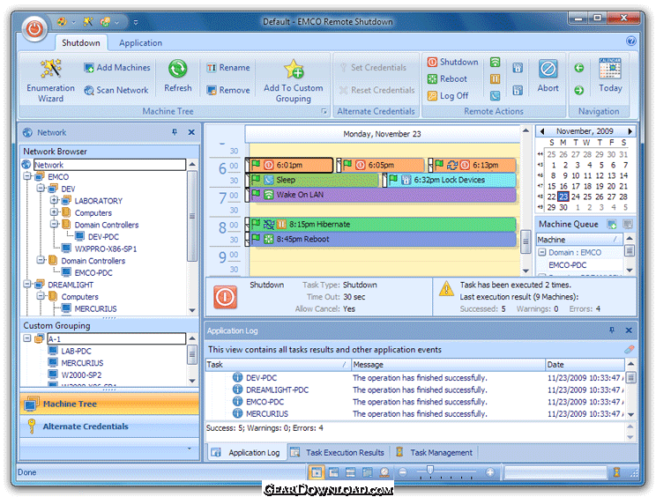Expand the Computers node under DEV
Screen dimensions: 656x497
point(55,212)
